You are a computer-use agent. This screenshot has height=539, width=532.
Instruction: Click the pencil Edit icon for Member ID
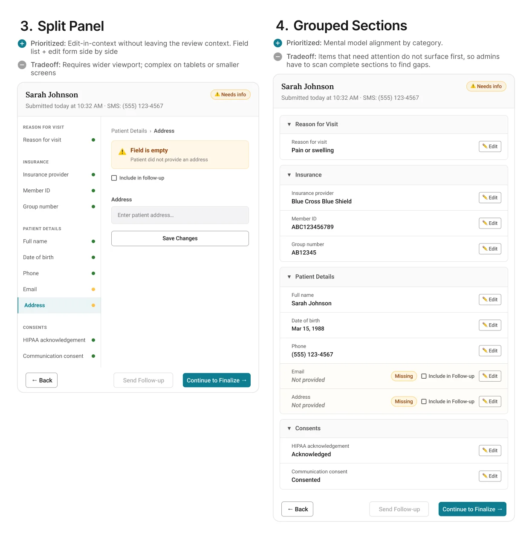485,223
